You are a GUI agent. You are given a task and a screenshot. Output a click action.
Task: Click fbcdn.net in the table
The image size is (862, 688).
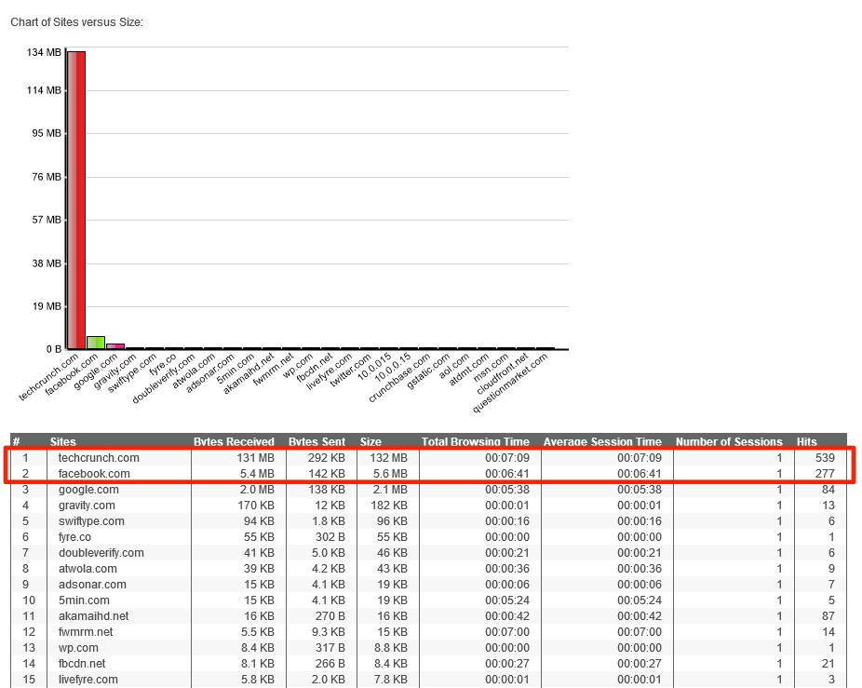[82, 664]
